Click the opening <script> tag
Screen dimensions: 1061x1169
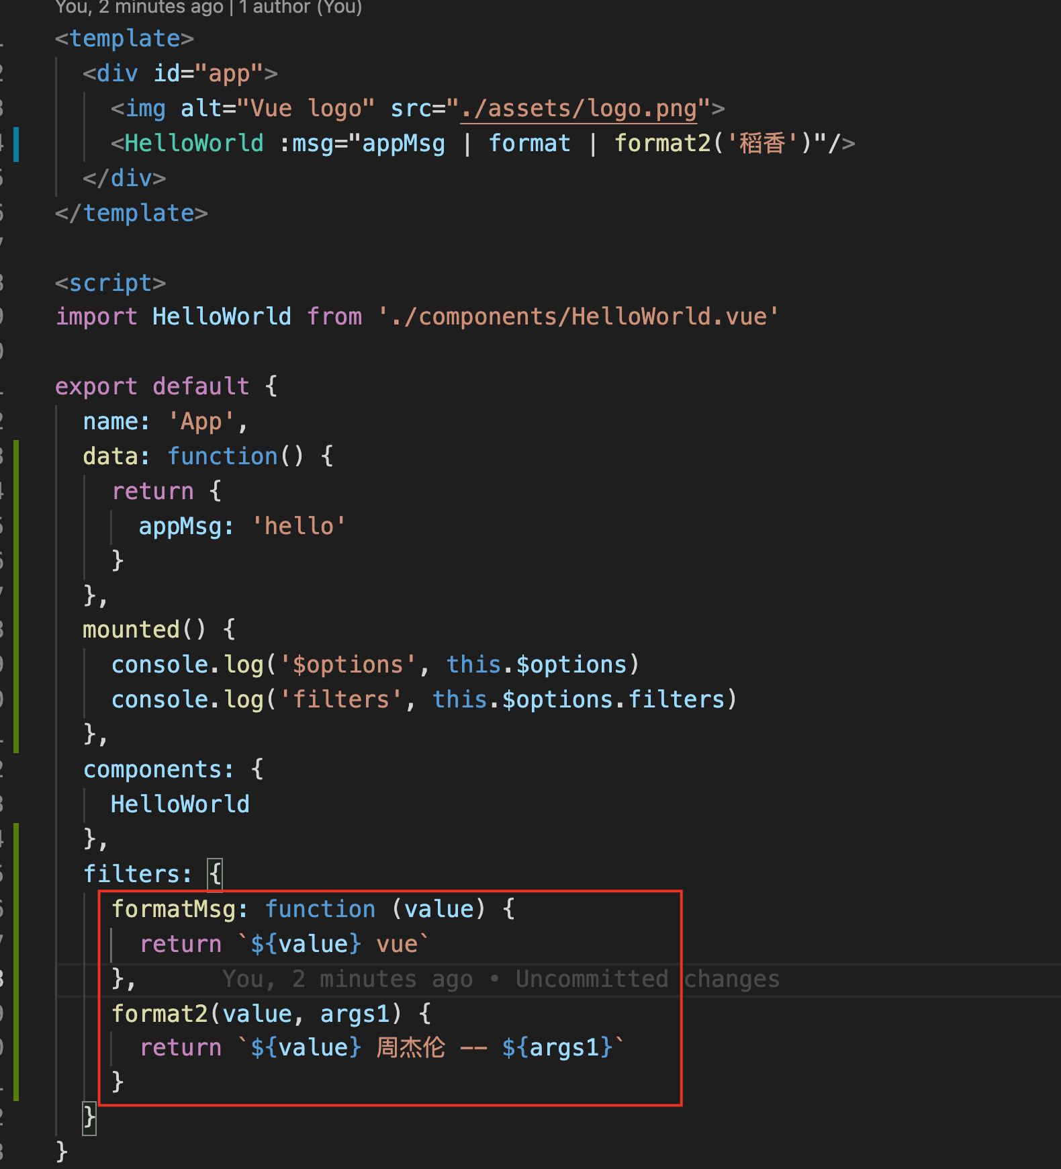111,283
